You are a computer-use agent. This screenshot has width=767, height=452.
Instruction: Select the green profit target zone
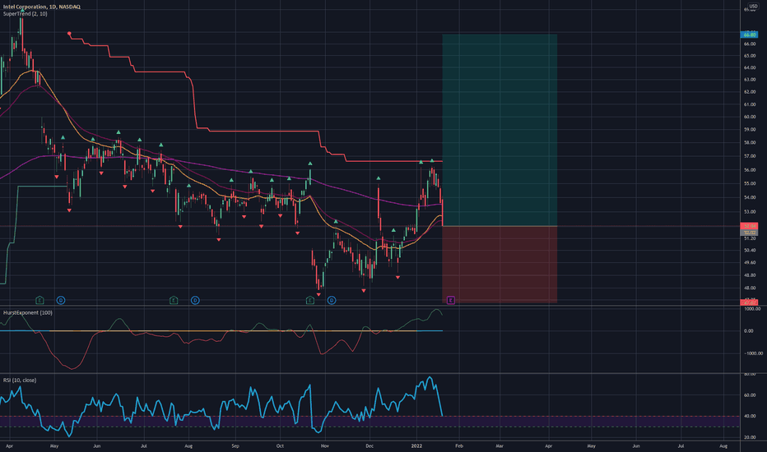500,130
